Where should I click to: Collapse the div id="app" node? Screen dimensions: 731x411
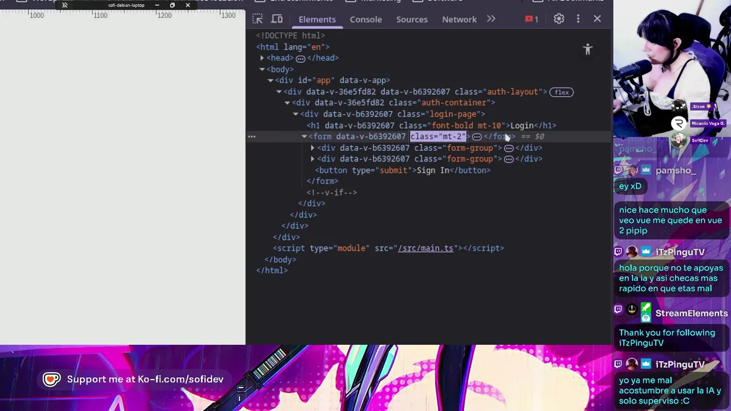[x=271, y=80]
